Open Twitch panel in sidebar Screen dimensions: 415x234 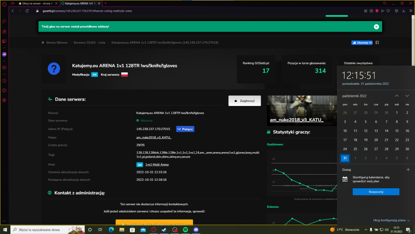click(4, 41)
